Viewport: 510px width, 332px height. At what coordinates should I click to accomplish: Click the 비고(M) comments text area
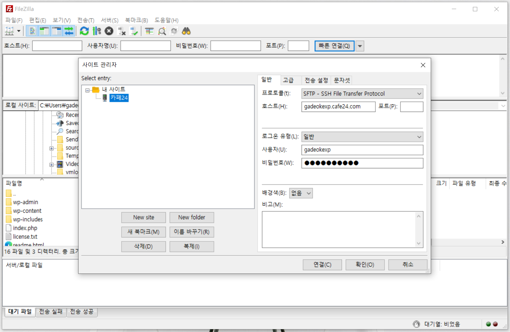(x=342, y=229)
